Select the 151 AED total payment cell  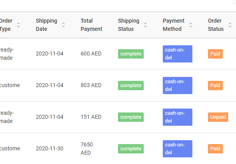click(91, 117)
